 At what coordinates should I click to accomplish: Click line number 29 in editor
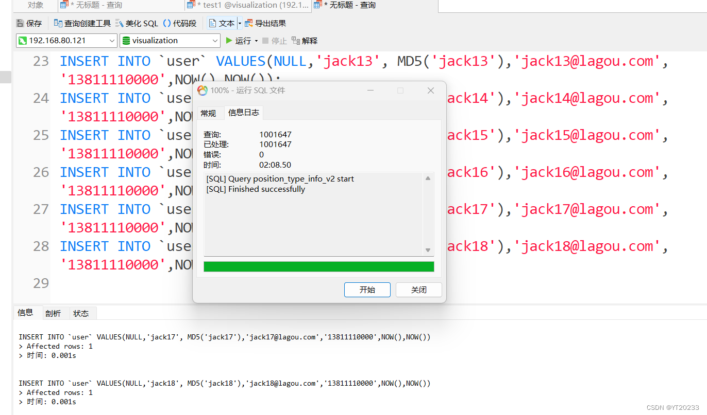41,284
